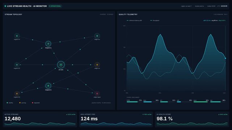This screenshot has width=232, height=130.
Task: Click the first latency peak in chart
Action: (160, 34)
